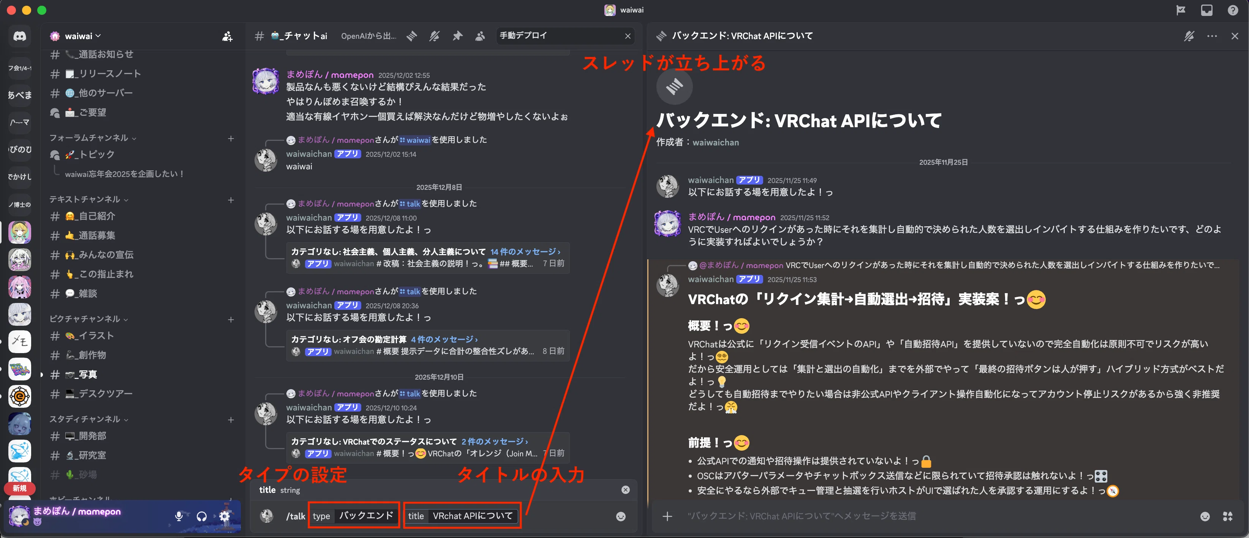Close the thread side panel

click(1235, 36)
